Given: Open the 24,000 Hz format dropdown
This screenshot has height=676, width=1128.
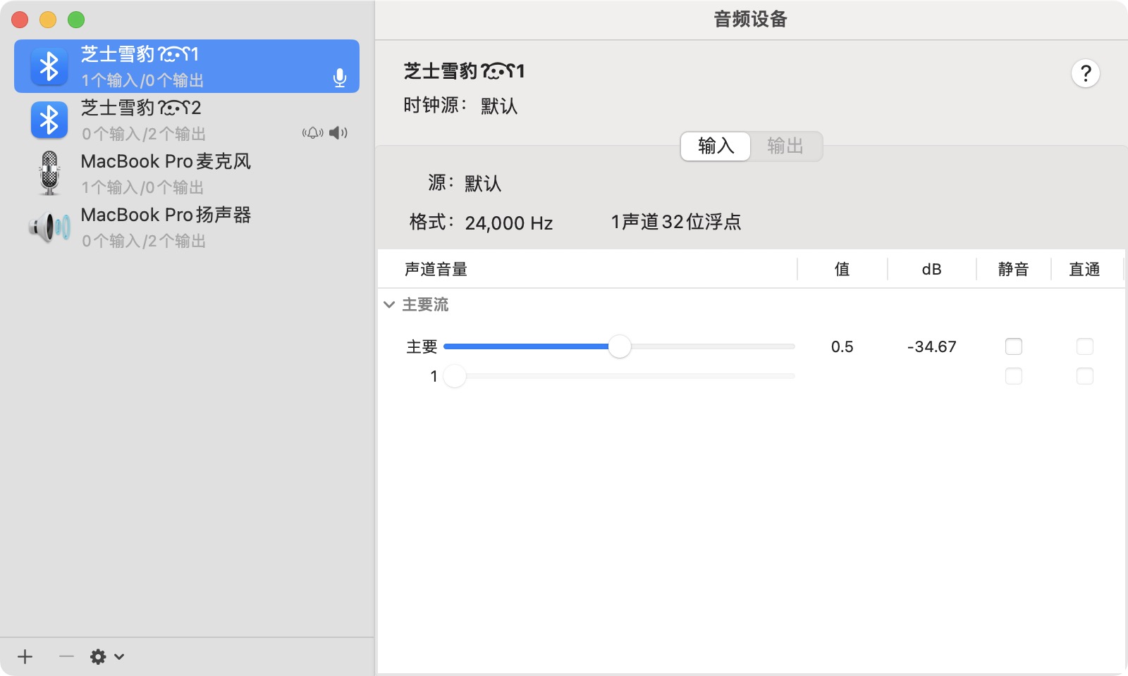Looking at the screenshot, I should coord(508,223).
